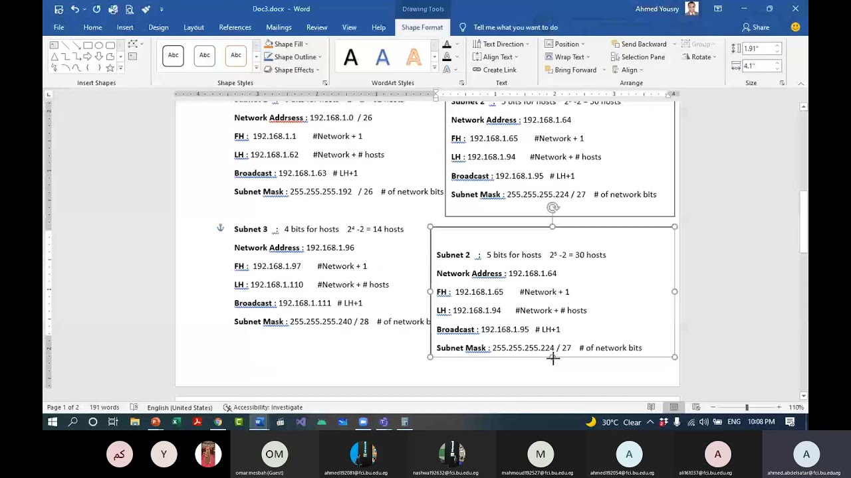851x478 pixels.
Task: Select the Review tab
Action: click(x=316, y=27)
